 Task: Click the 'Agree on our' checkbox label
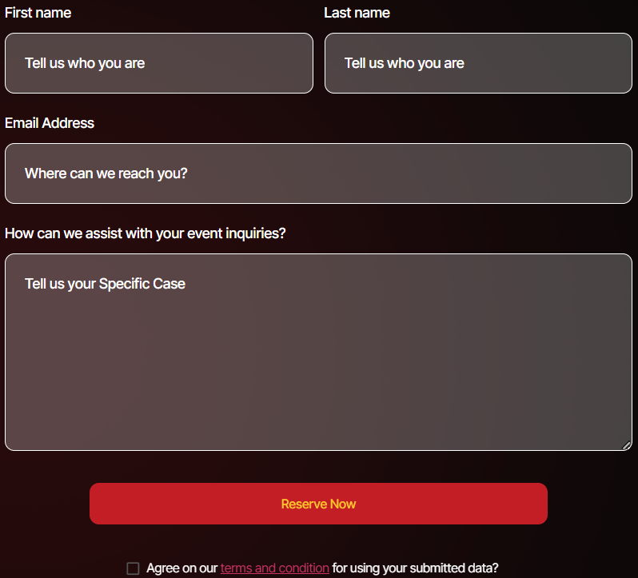tap(182, 568)
